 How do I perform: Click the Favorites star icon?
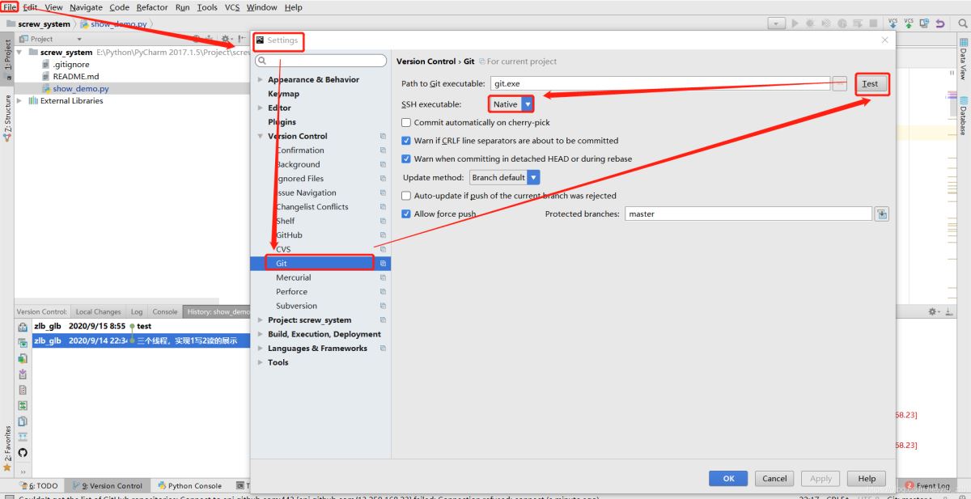6,467
